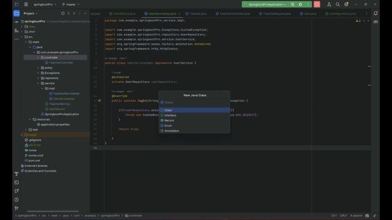Open the Run tool window
392x220 pixels.
point(17,191)
